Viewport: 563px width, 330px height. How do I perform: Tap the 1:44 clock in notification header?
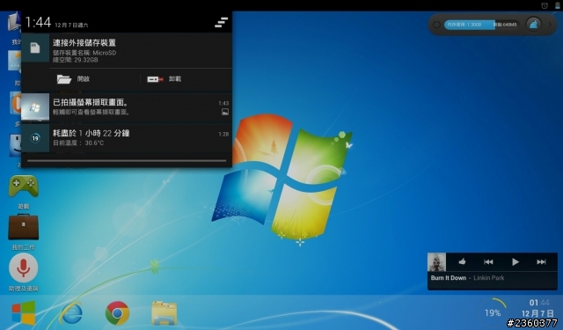coord(38,22)
